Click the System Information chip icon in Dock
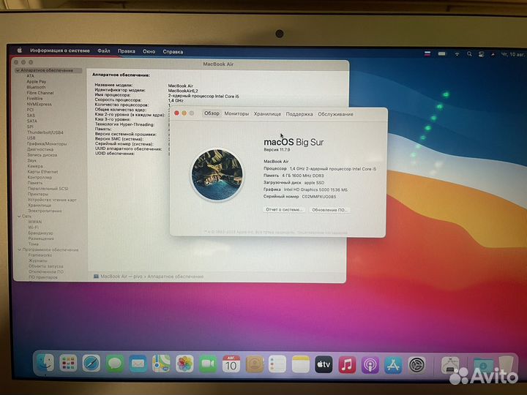527x395 pixels. coord(450,366)
